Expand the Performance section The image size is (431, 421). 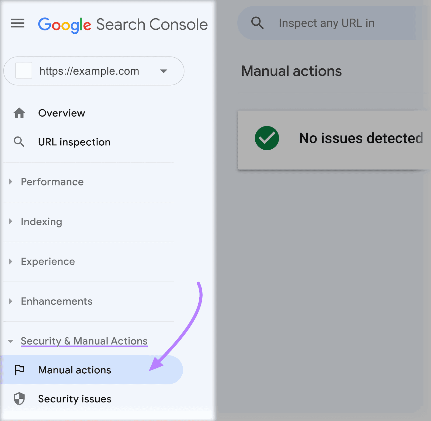(x=11, y=182)
